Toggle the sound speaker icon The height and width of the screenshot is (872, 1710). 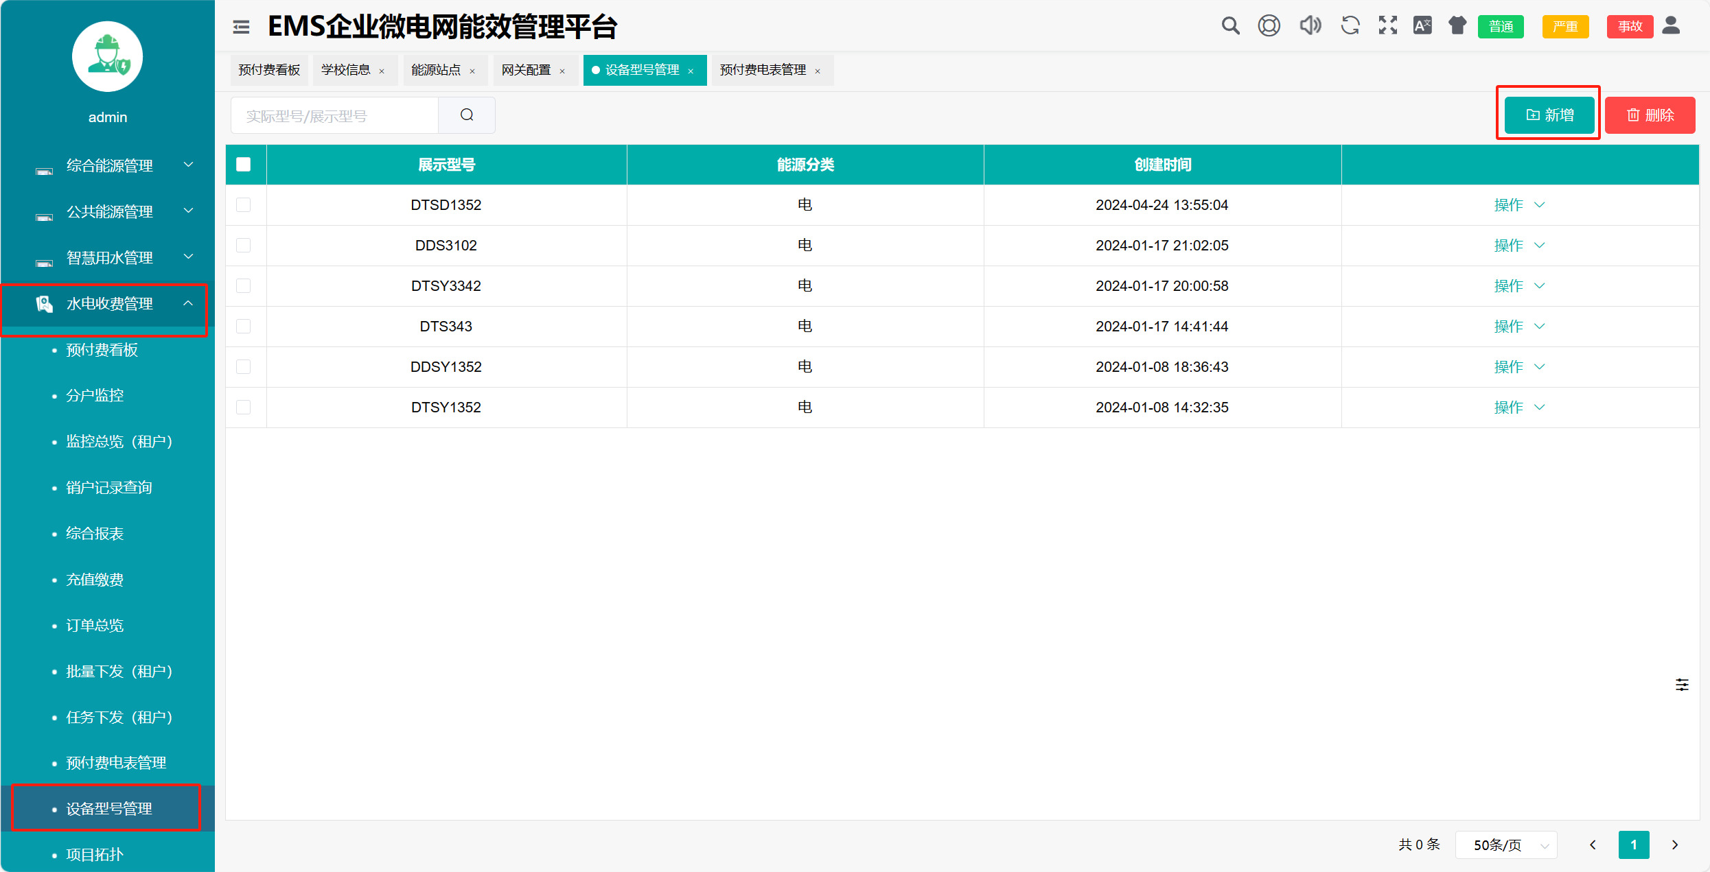[x=1310, y=26]
